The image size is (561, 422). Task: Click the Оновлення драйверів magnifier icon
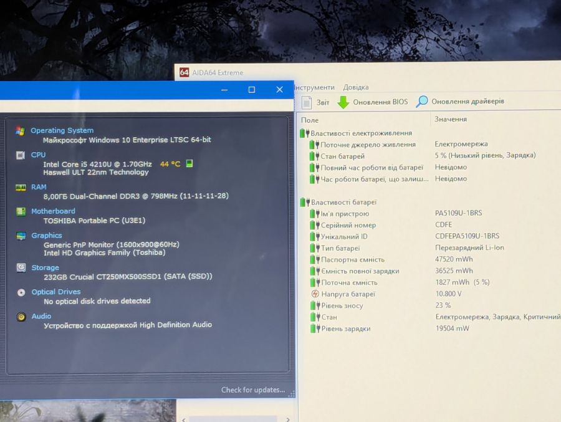(422, 102)
